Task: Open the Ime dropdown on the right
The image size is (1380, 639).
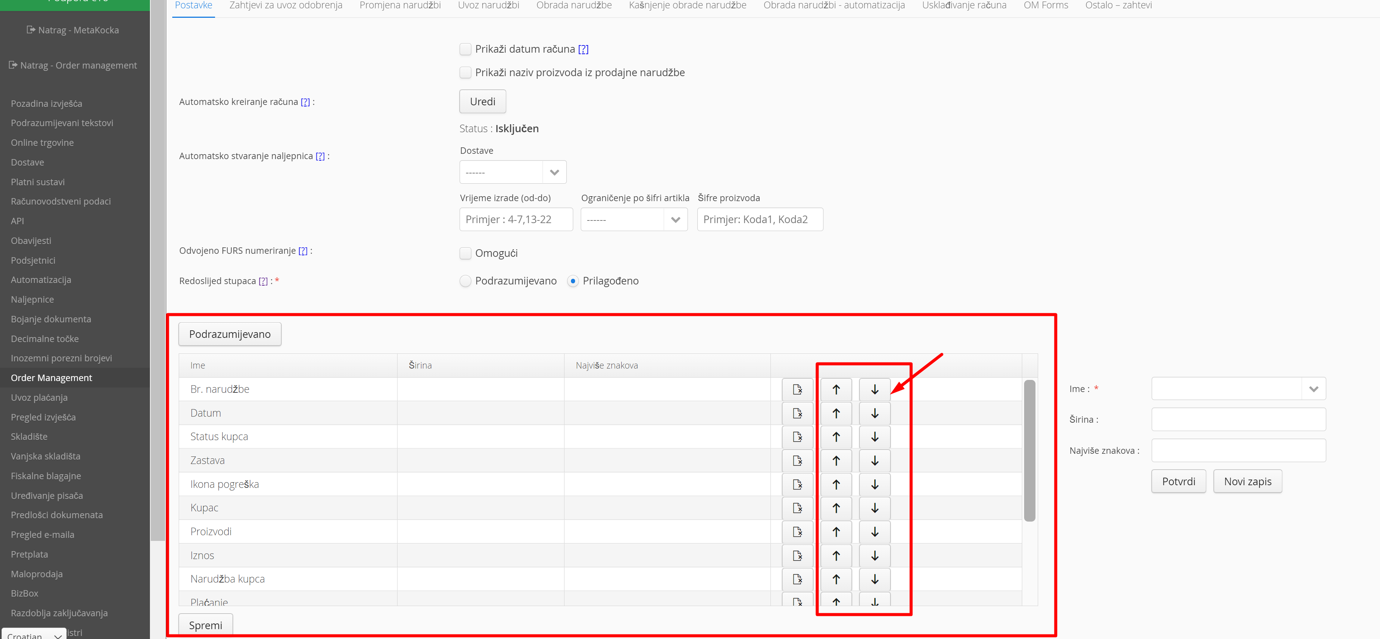Action: click(1238, 389)
